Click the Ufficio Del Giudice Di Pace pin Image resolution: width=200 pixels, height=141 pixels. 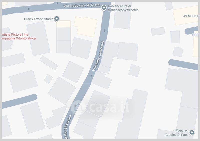pyautogui.click(x=192, y=133)
